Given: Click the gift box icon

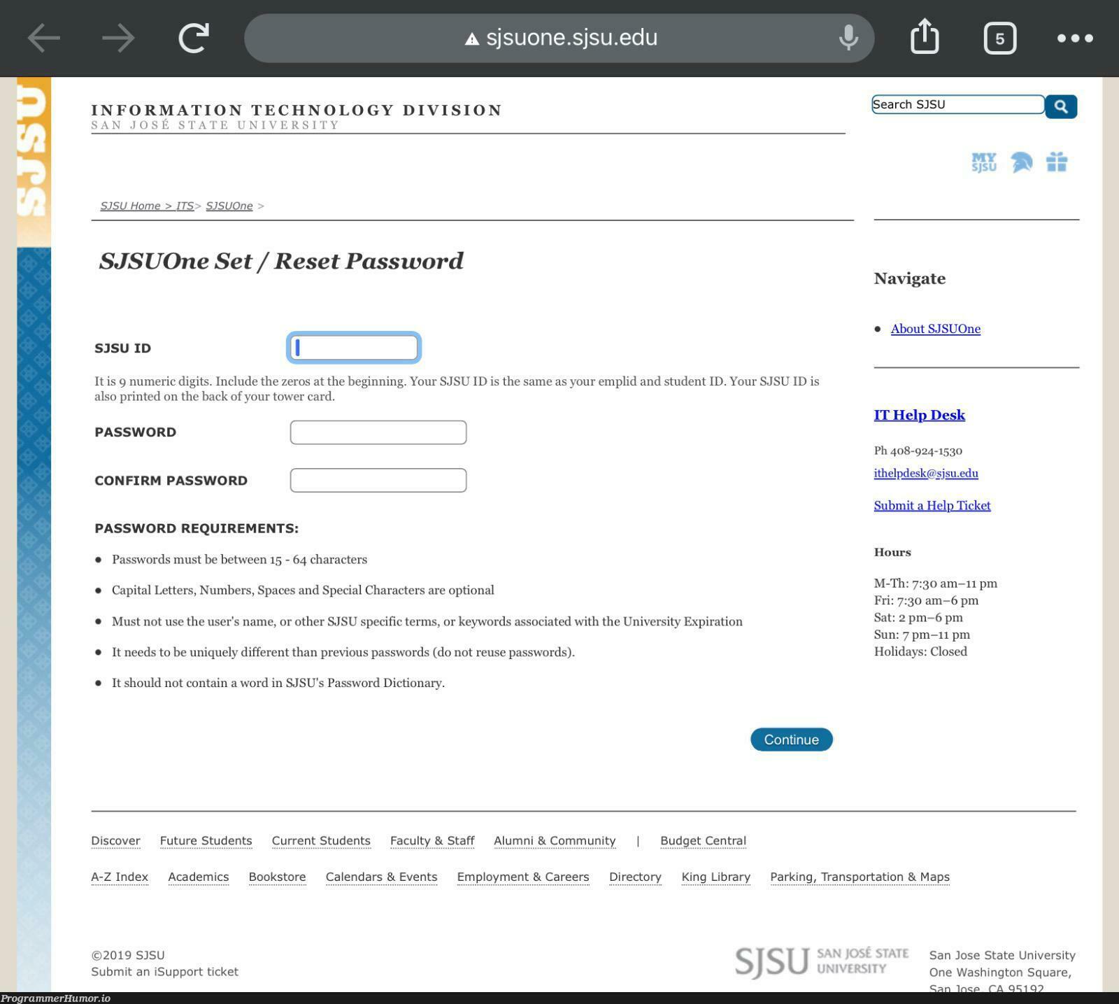Looking at the screenshot, I should pos(1057,162).
